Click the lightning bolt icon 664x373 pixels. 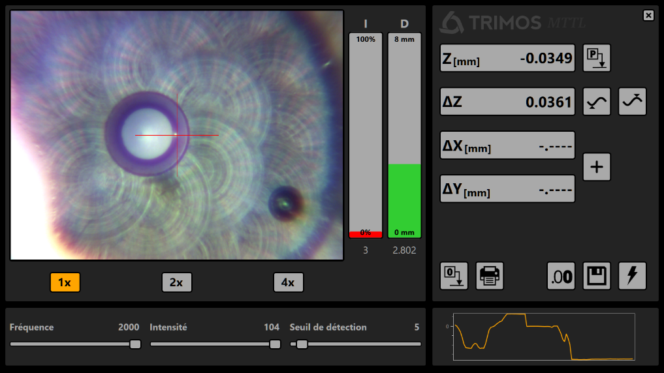(x=632, y=276)
